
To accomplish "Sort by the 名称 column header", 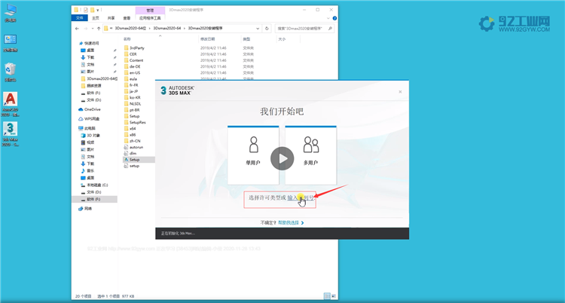I will pyautogui.click(x=127, y=39).
